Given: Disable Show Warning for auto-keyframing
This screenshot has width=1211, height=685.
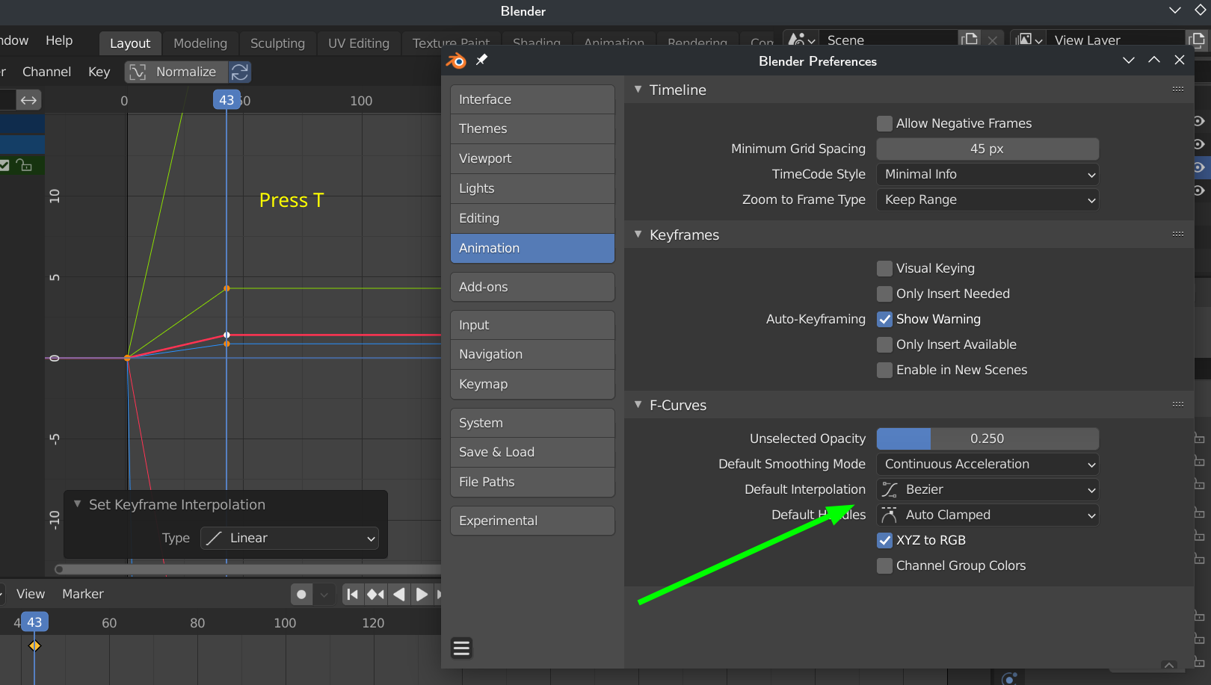Looking at the screenshot, I should (885, 319).
